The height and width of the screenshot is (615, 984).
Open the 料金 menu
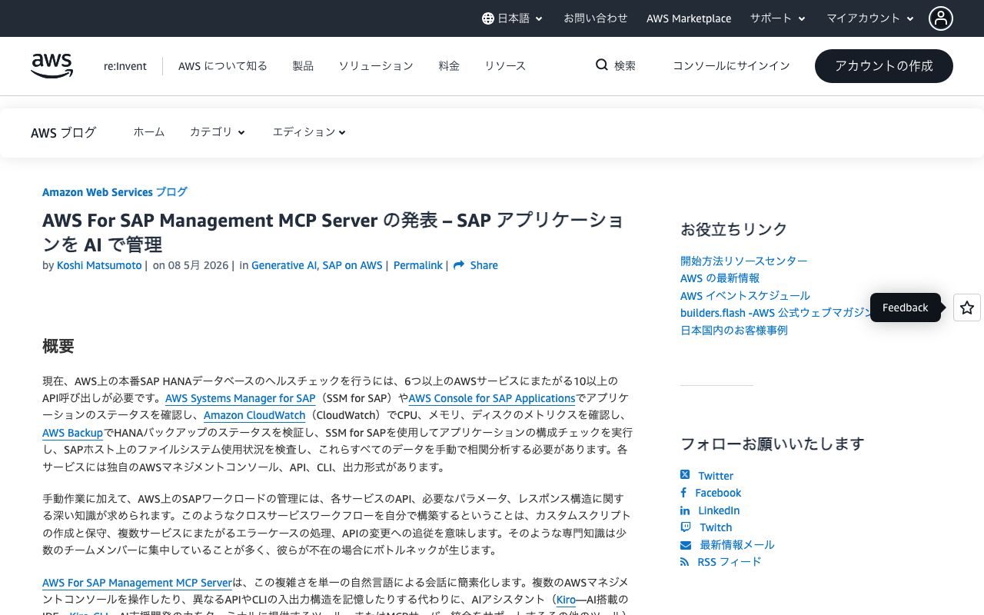coord(449,66)
